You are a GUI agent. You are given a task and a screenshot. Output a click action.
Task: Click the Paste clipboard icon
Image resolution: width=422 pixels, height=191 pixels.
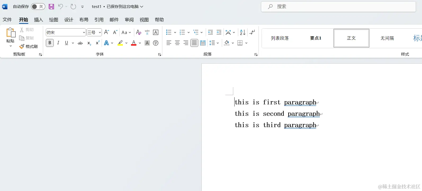click(x=11, y=33)
